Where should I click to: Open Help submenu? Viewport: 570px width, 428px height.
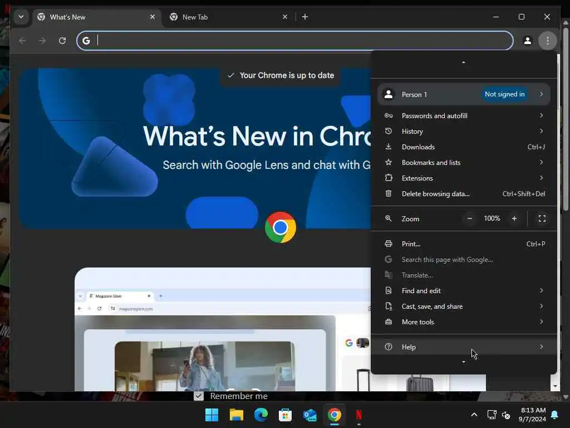[464, 347]
